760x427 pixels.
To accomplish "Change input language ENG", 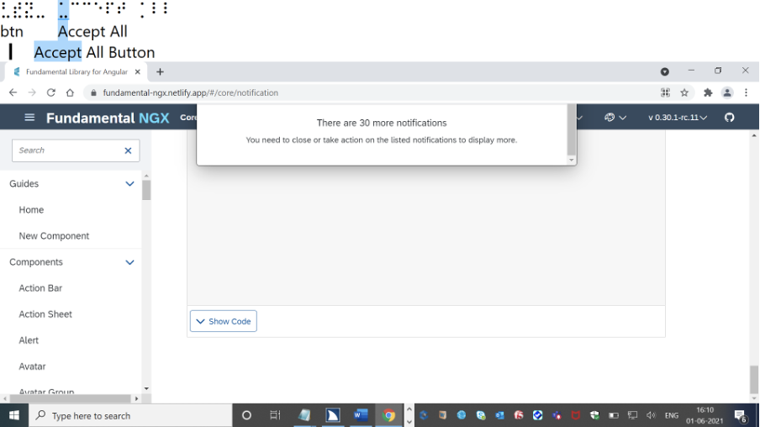I will [x=672, y=415].
